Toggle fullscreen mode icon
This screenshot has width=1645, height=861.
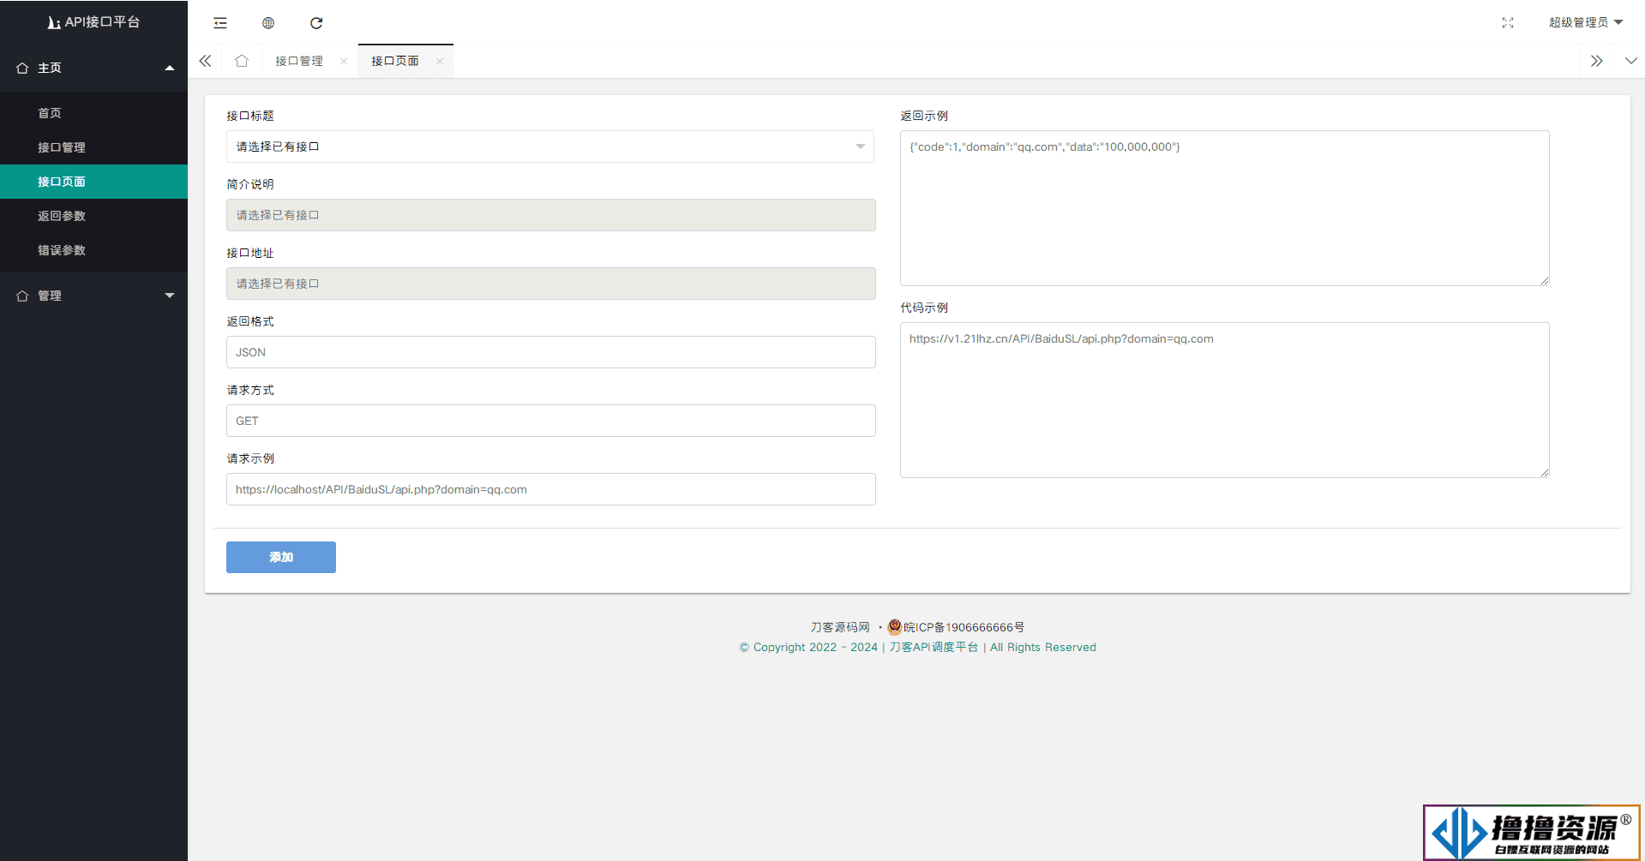click(1508, 23)
